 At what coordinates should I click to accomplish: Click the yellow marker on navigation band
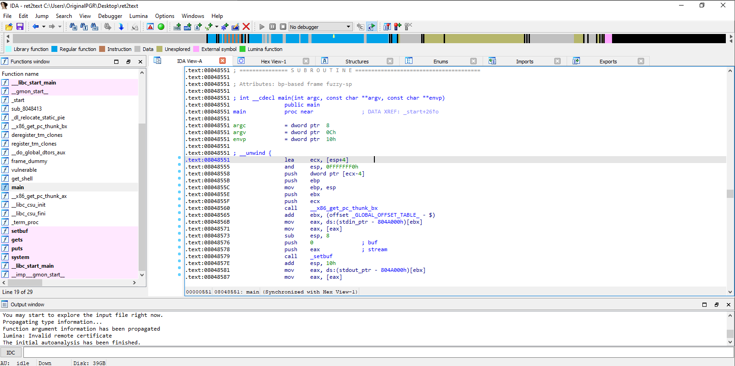334,36
